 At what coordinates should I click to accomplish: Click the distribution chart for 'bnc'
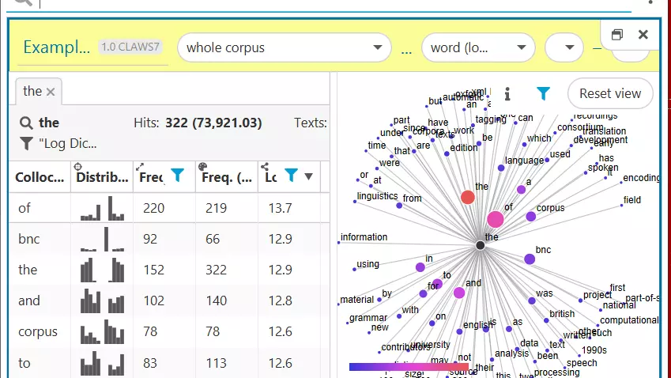102,239
